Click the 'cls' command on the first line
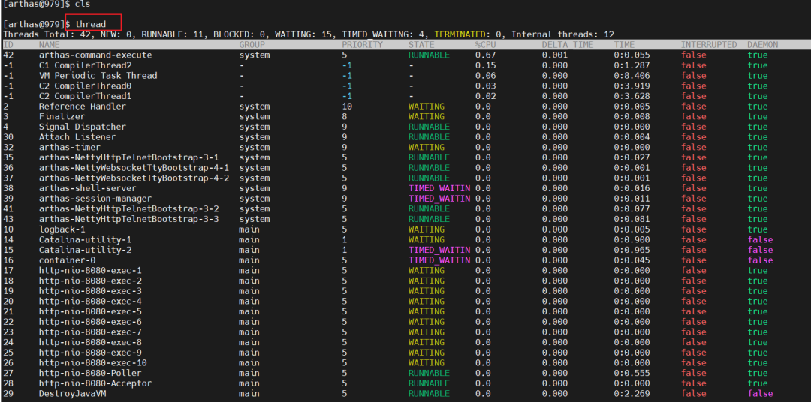The height and width of the screenshot is (402, 811). (x=83, y=4)
